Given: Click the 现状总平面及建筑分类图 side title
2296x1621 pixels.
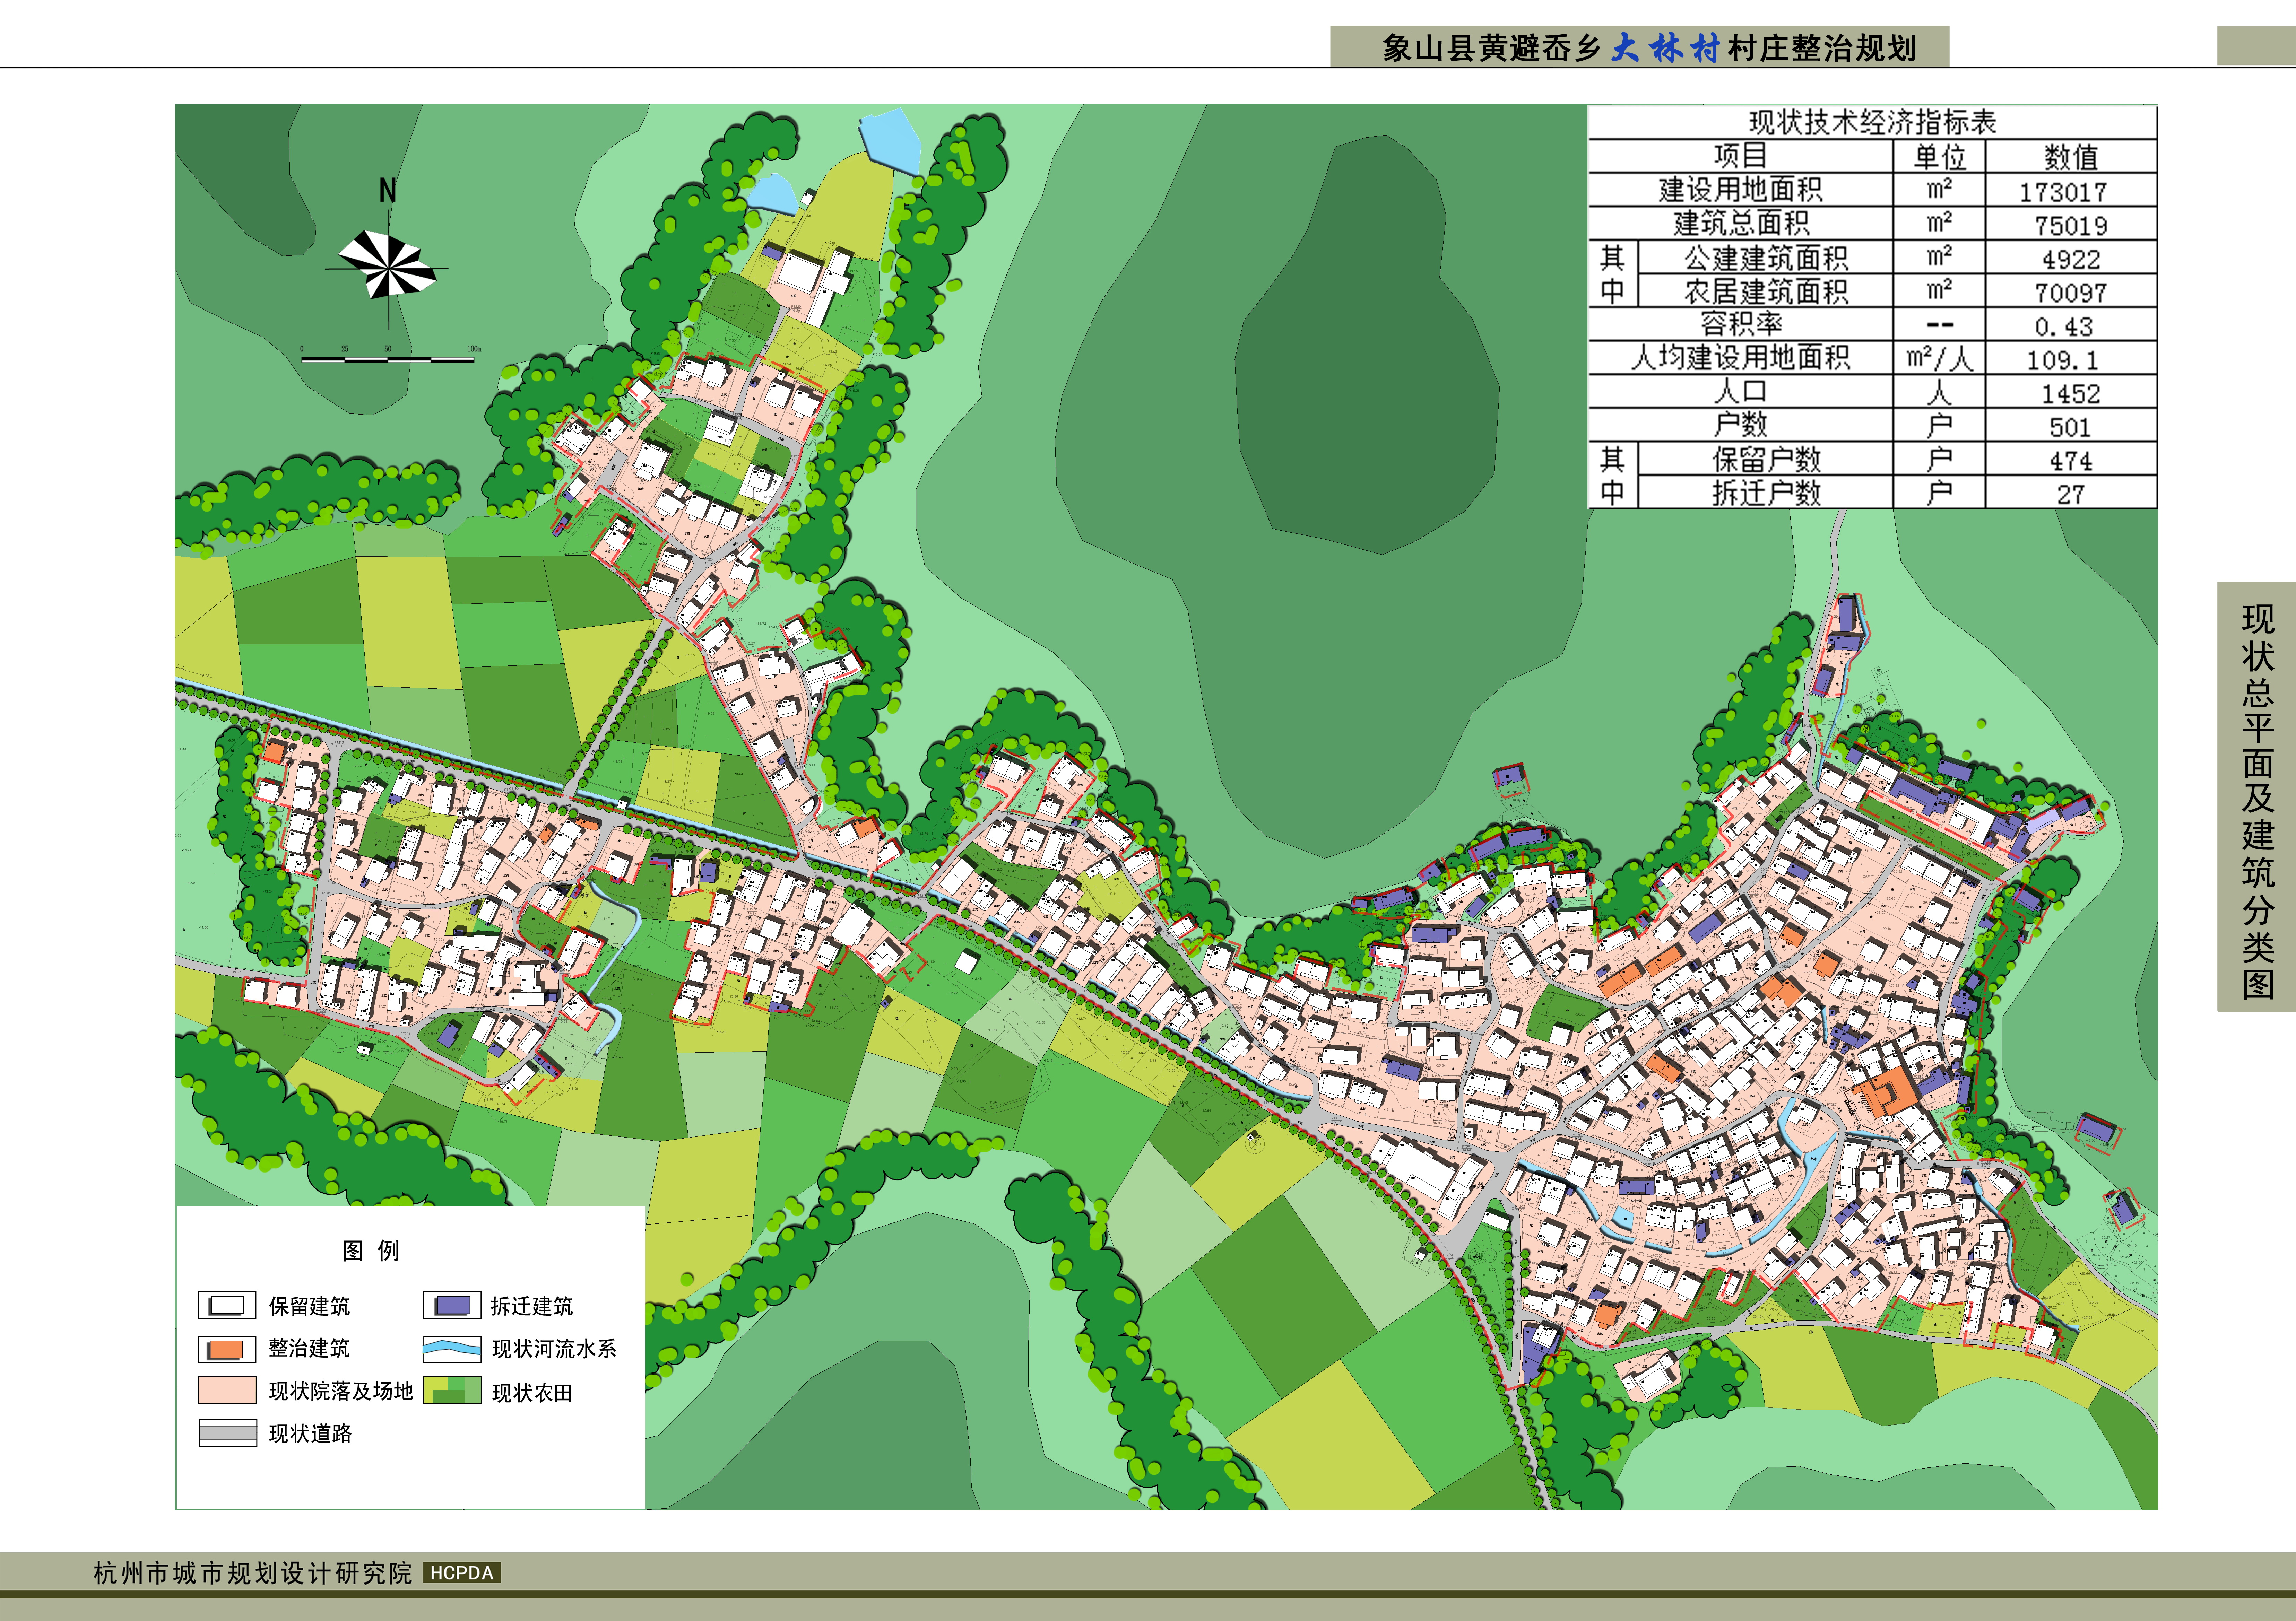Looking at the screenshot, I should click(2257, 802).
